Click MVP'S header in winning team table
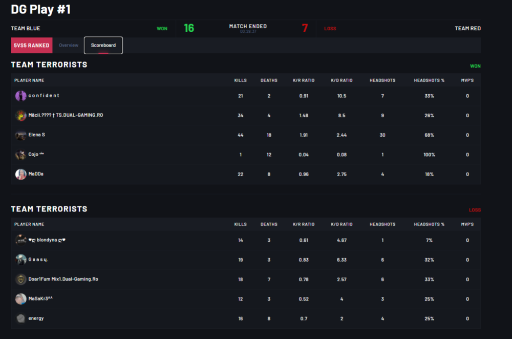Screen dimensions: 512x339 (467, 80)
